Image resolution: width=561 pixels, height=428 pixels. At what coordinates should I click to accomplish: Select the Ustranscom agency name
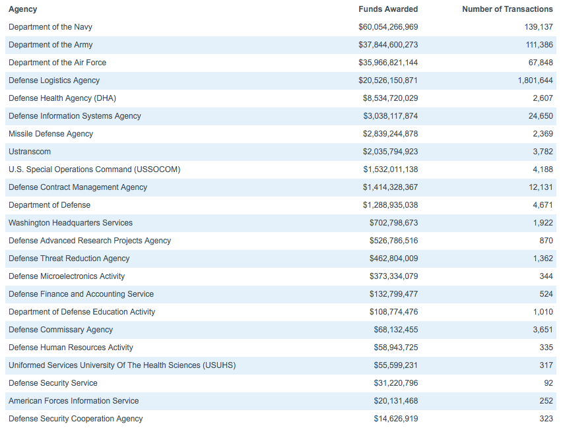30,152
